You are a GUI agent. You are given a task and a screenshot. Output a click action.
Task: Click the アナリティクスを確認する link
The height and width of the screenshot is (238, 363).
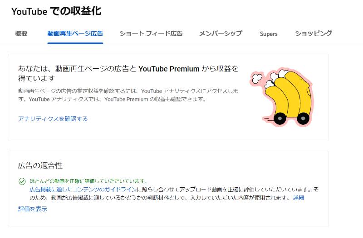point(53,119)
